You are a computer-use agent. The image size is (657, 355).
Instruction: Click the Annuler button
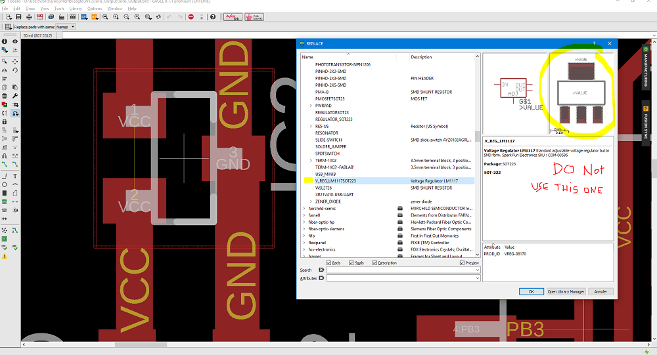600,291
